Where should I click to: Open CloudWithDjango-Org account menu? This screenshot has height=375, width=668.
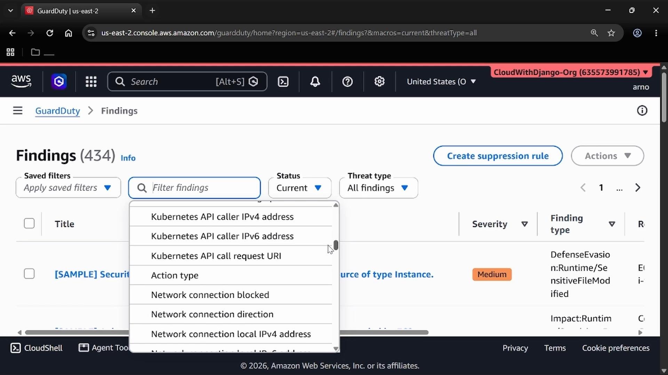coord(571,72)
